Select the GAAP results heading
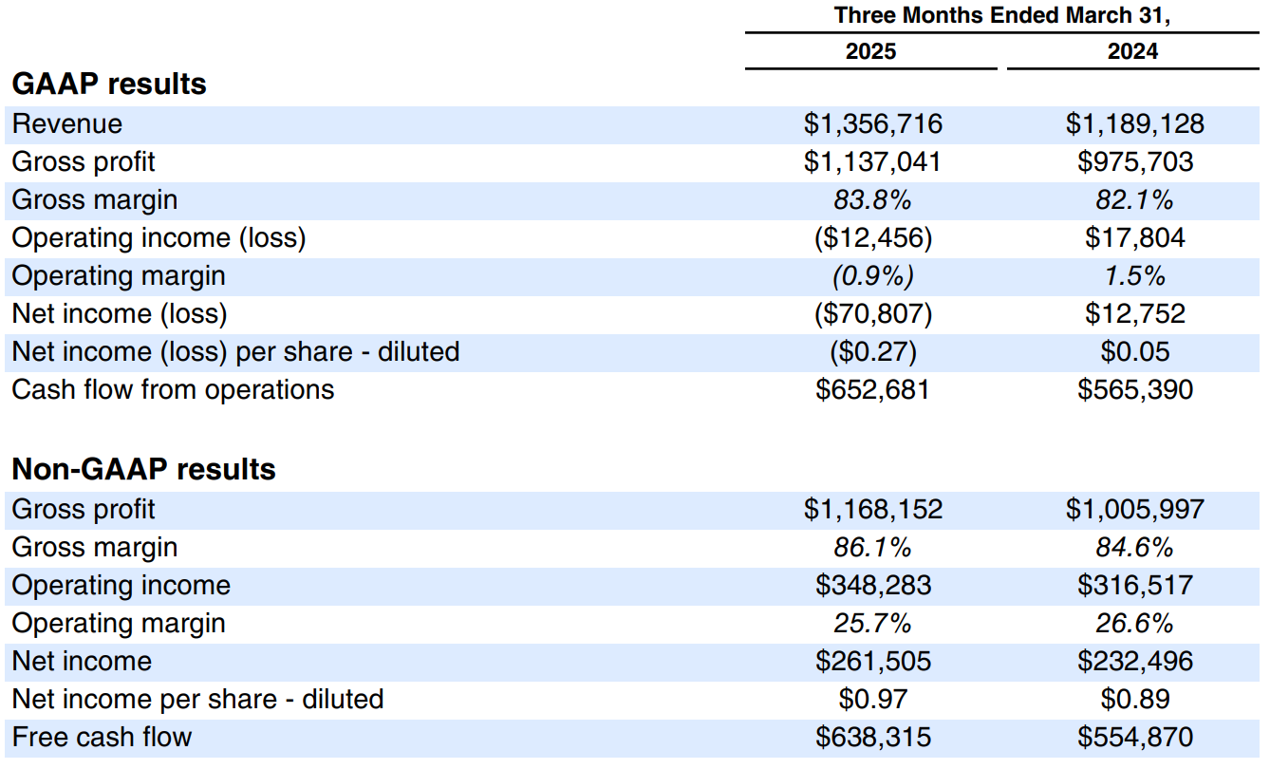1270x769 pixels. [109, 84]
